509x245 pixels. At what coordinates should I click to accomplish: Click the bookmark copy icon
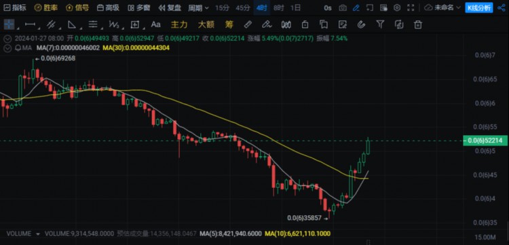pos(323,24)
